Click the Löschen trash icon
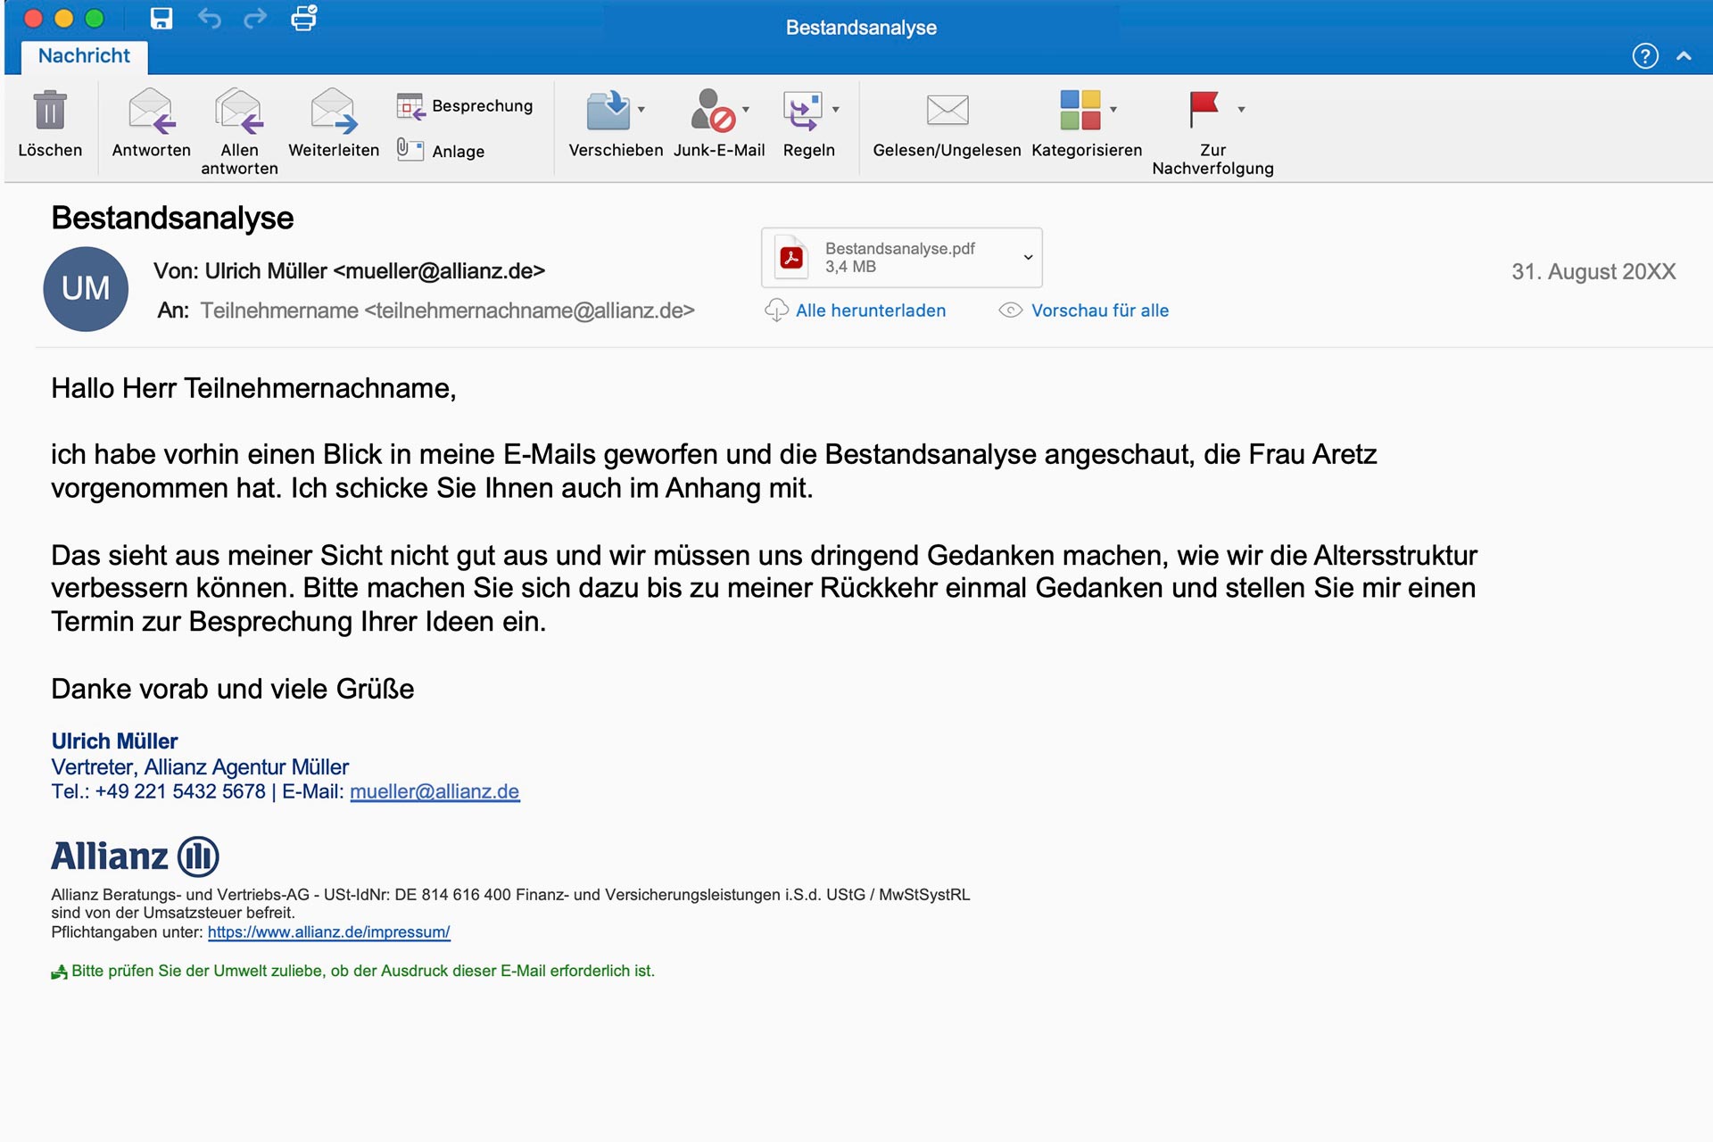Viewport: 1713px width, 1142px height. coord(50,111)
